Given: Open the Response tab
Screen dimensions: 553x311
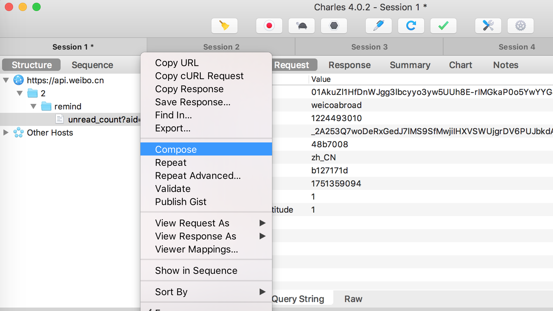Looking at the screenshot, I should pyautogui.click(x=349, y=65).
